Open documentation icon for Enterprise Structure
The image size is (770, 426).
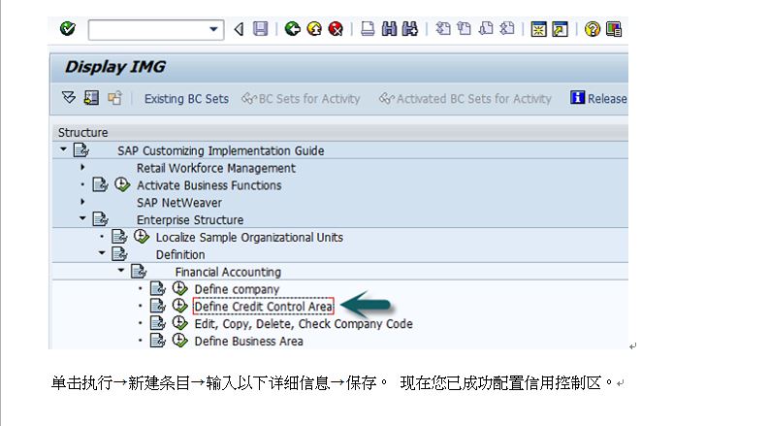coord(100,219)
